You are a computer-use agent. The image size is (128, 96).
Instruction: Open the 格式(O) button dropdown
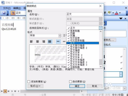point(35,86)
